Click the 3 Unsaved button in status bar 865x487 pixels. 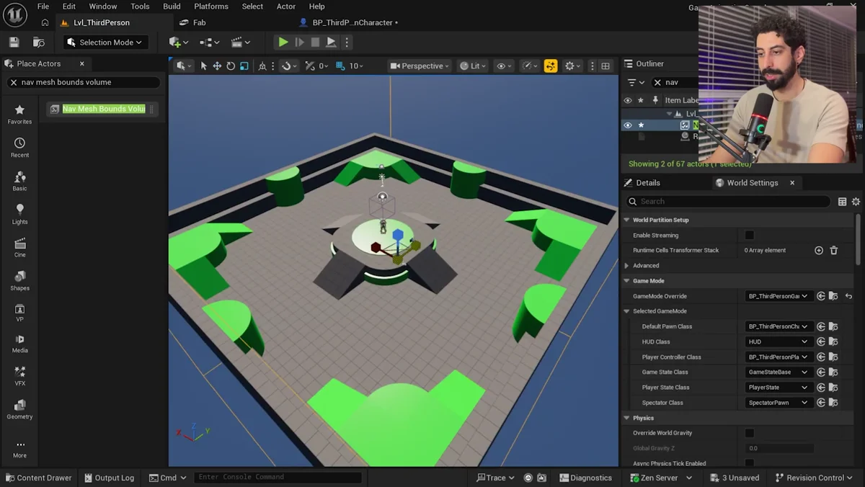(735, 477)
